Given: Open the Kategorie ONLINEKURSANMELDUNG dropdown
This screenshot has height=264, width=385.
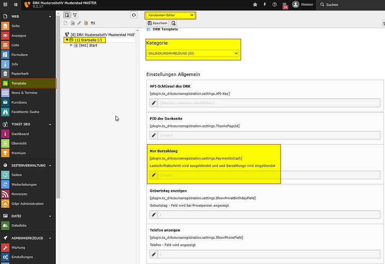Looking at the screenshot, I should (192, 53).
